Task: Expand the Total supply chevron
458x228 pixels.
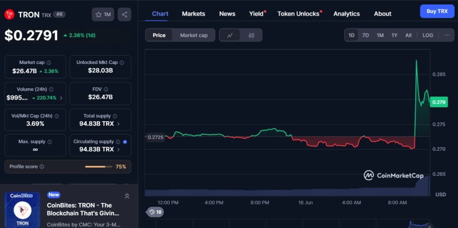Action: coord(118,123)
